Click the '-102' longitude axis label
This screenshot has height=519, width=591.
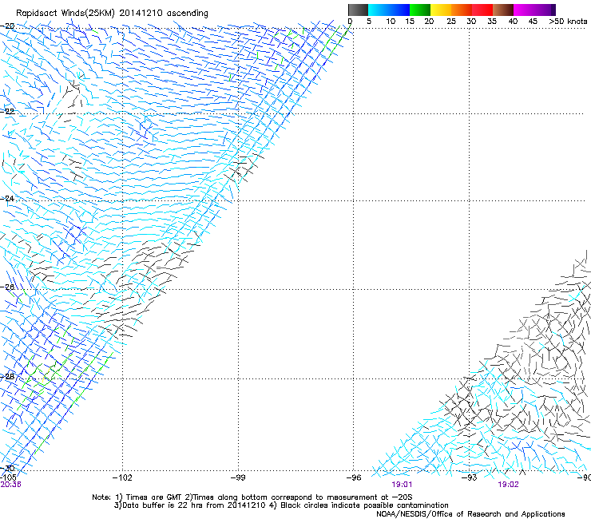(x=122, y=478)
